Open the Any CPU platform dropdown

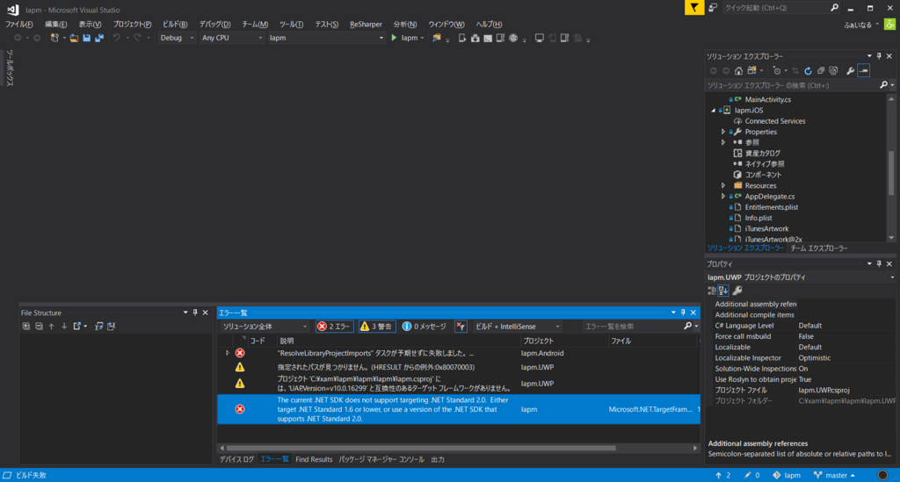point(232,38)
